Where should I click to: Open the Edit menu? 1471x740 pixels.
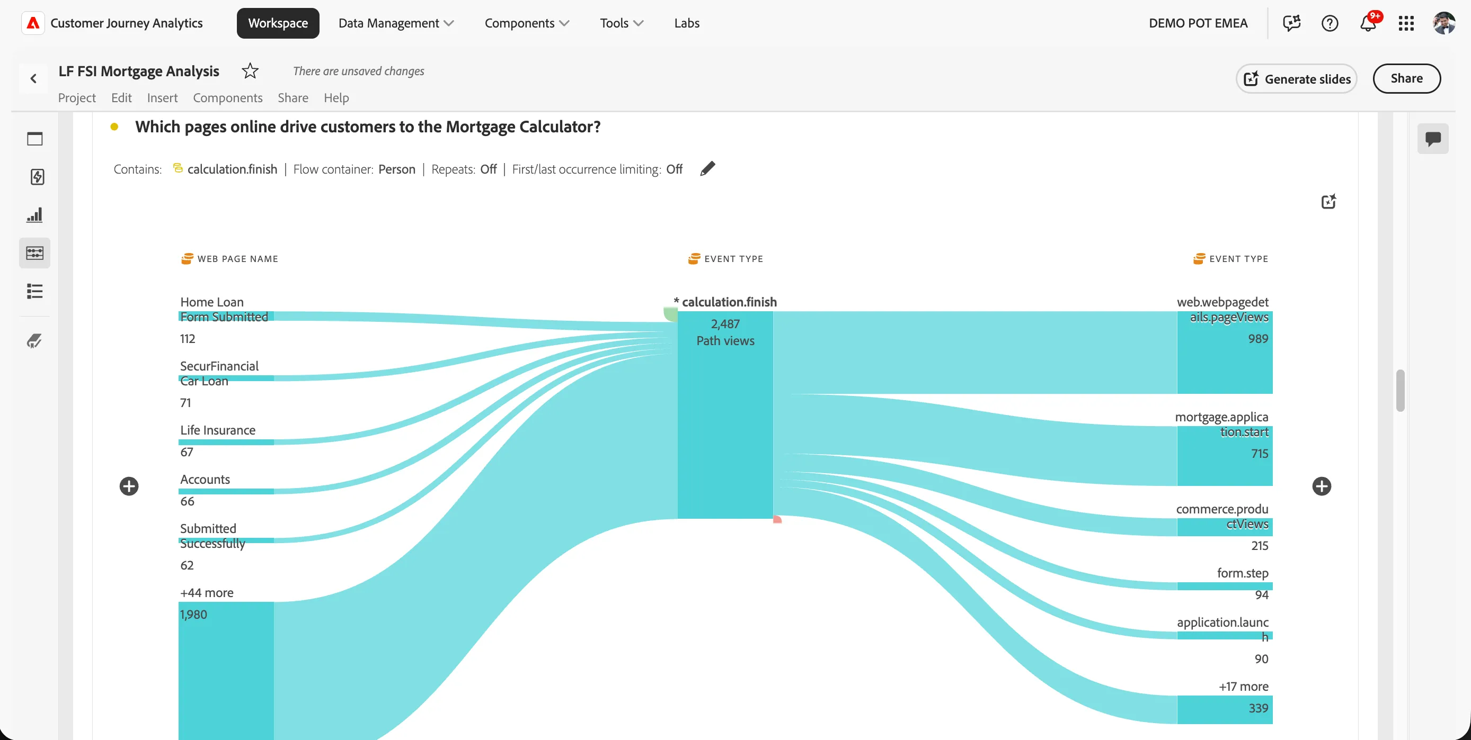pyautogui.click(x=121, y=97)
